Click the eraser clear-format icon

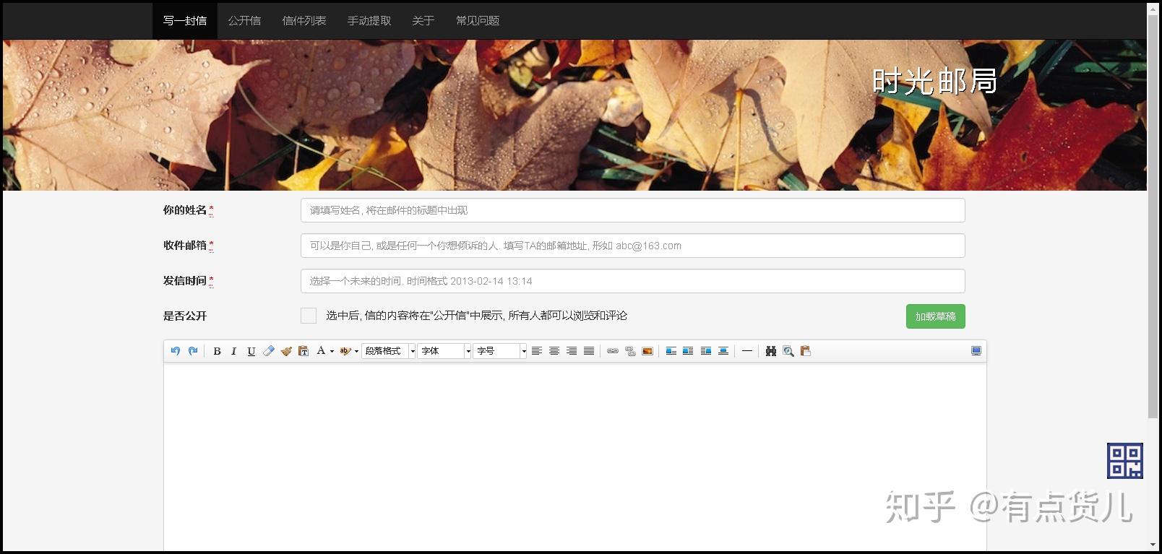coord(269,351)
